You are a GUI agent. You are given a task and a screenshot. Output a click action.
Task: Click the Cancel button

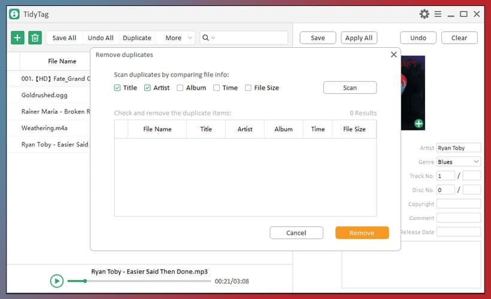296,233
